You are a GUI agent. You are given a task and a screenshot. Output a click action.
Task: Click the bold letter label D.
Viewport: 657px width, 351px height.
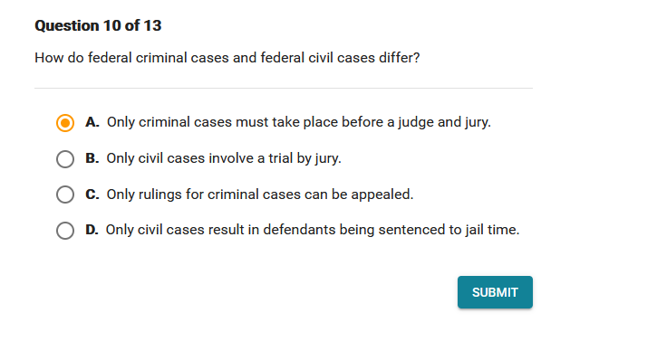pyautogui.click(x=92, y=230)
